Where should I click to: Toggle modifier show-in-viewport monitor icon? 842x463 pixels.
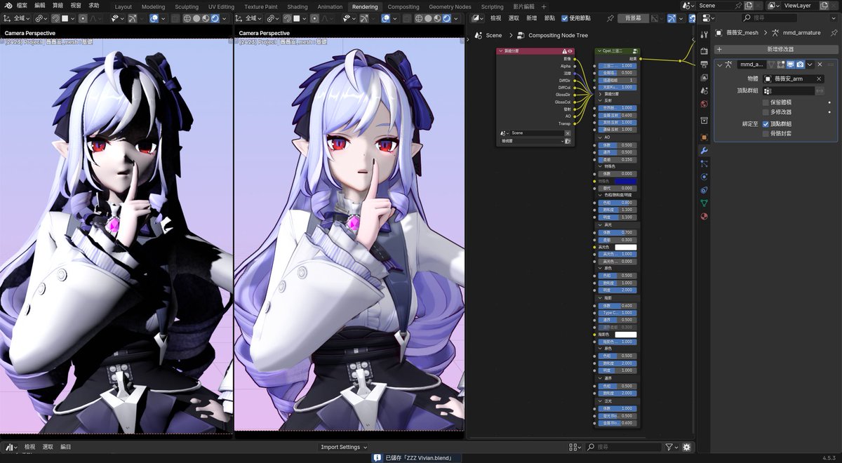(x=789, y=65)
